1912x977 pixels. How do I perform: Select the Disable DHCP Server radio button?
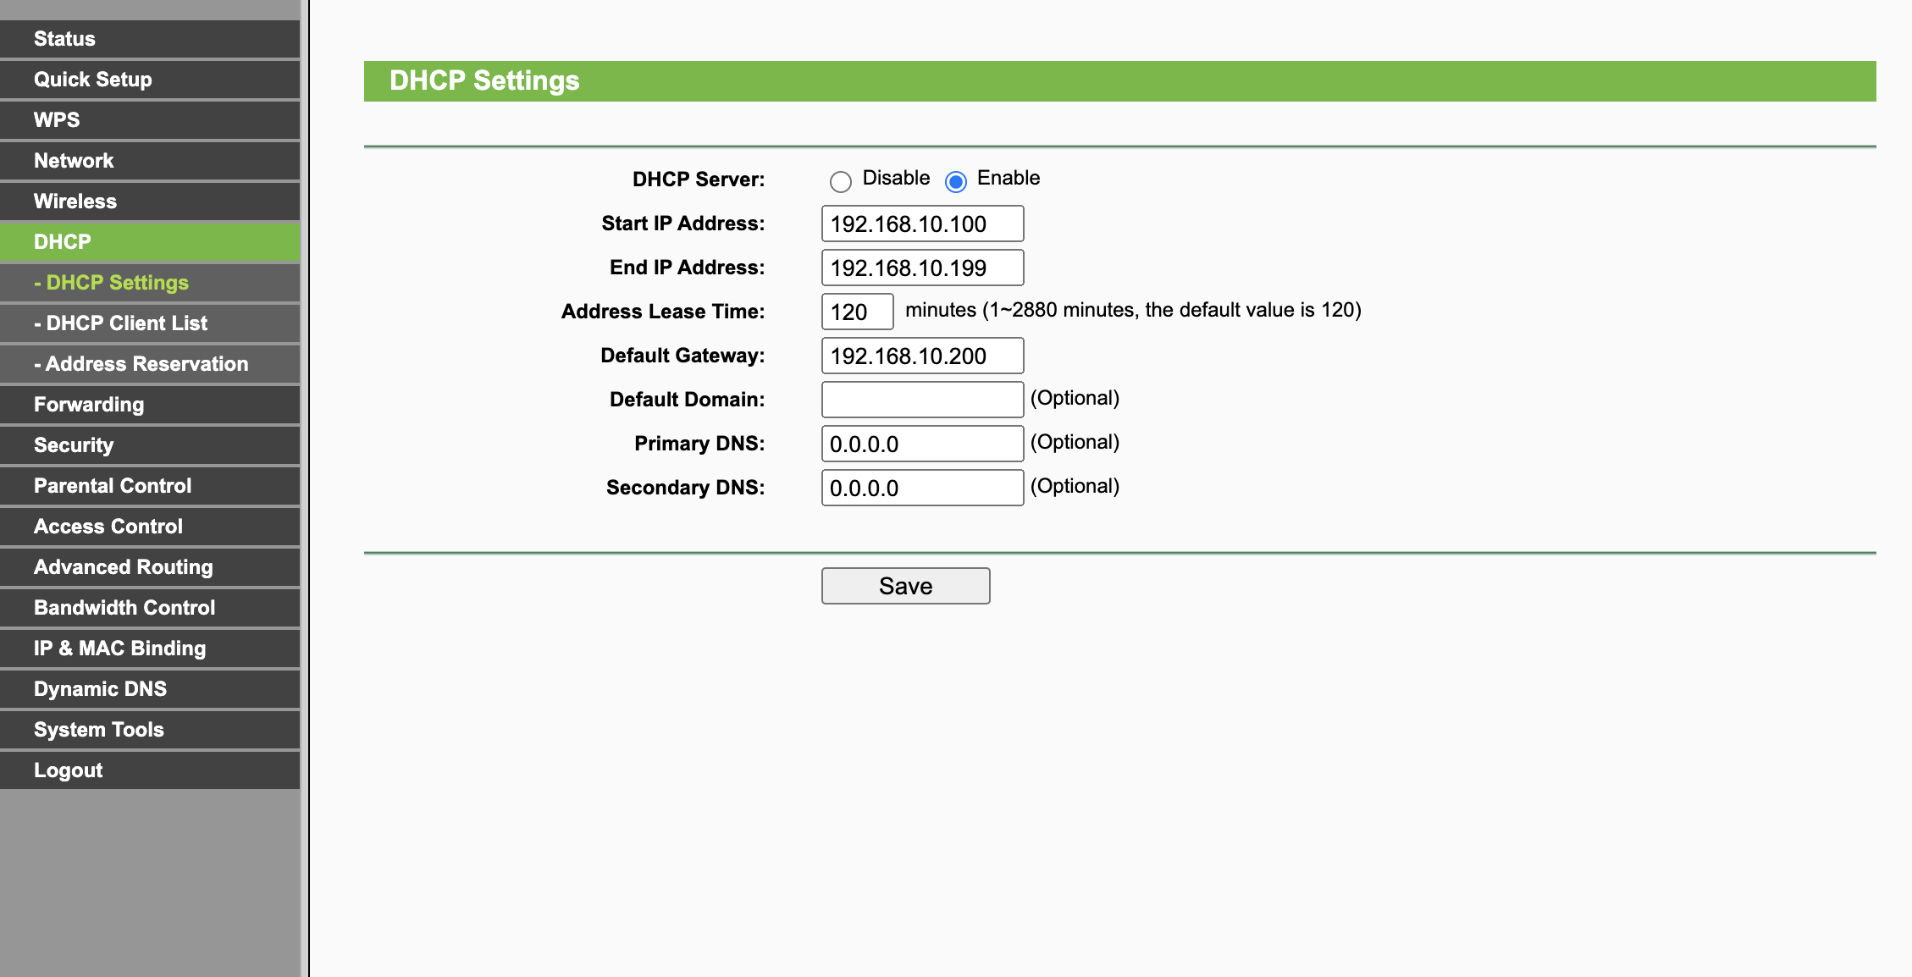coord(840,181)
